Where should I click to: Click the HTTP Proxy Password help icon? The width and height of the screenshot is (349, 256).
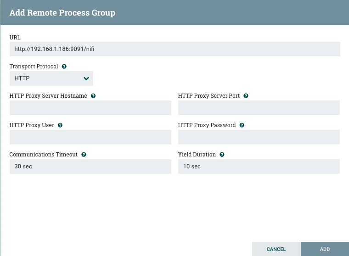coord(242,125)
